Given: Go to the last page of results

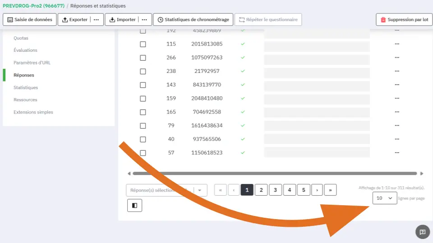Looking at the screenshot, I should click(330, 190).
